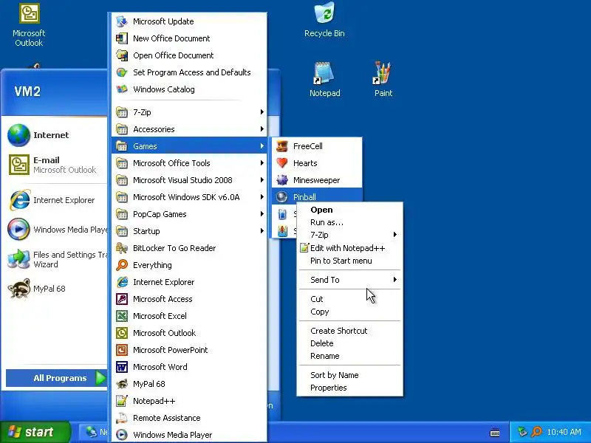
Task: Click the taskbar on-screen keyboard icon
Action: pos(495,432)
